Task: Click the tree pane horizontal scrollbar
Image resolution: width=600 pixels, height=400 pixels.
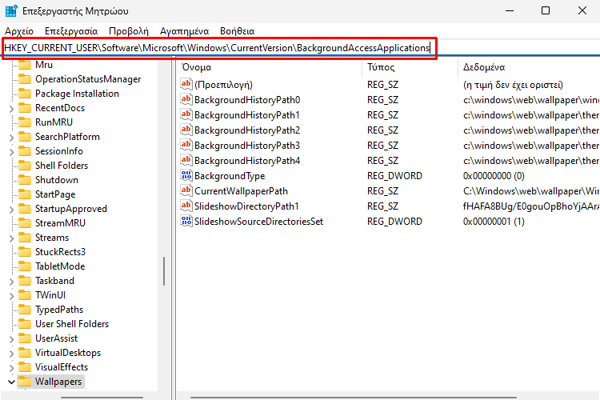Action: [102, 398]
